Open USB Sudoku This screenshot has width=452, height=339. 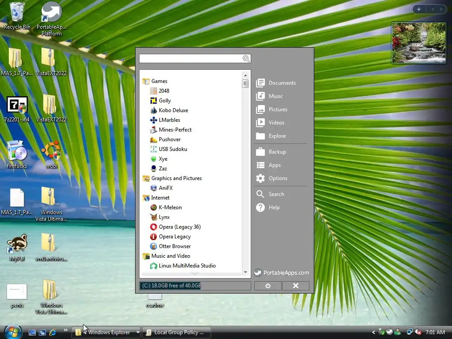[168, 149]
